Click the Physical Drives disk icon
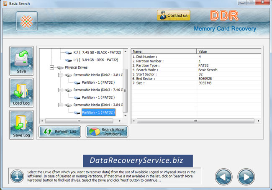 [60, 67]
